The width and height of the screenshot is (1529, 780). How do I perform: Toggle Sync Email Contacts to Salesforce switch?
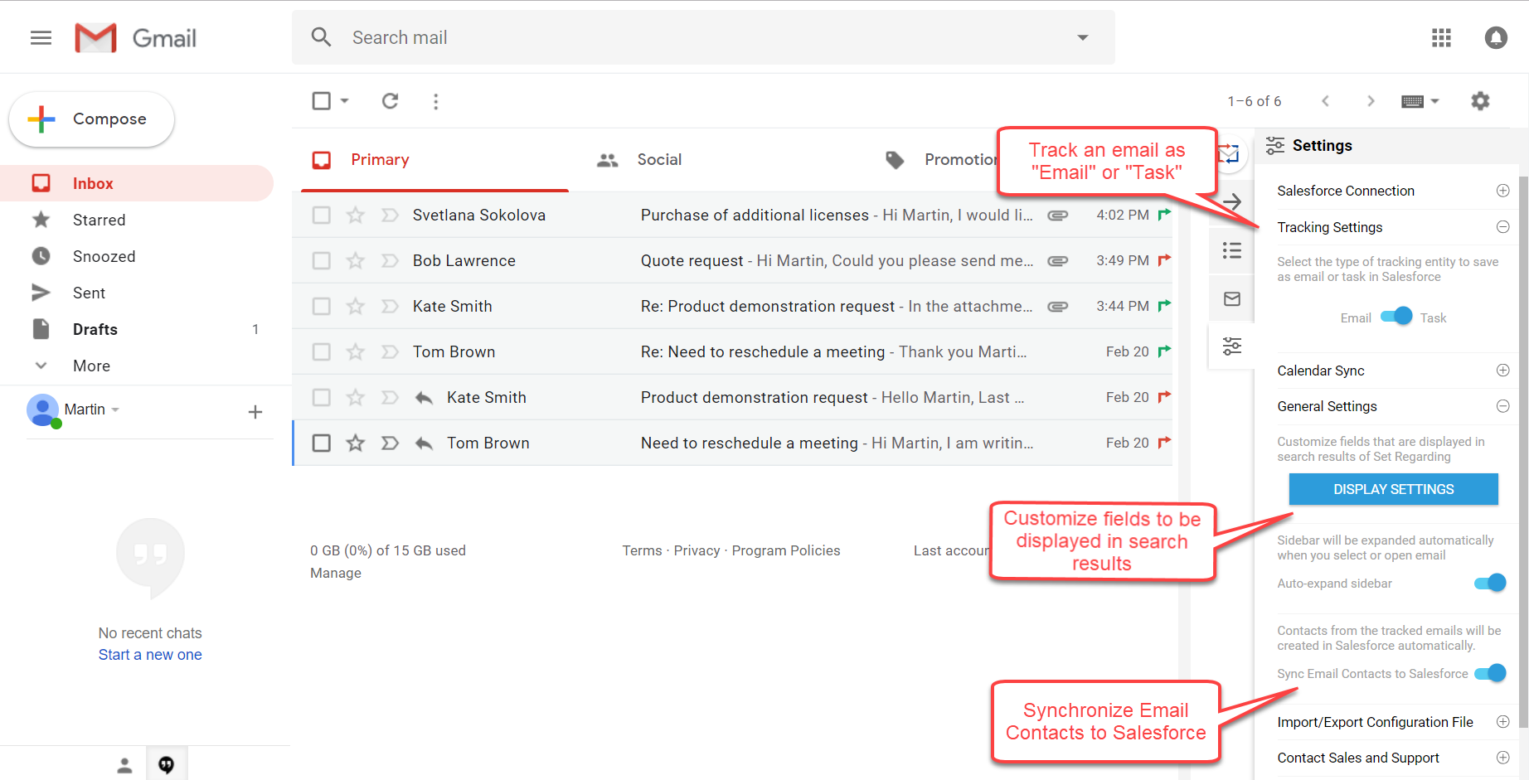[x=1490, y=673]
